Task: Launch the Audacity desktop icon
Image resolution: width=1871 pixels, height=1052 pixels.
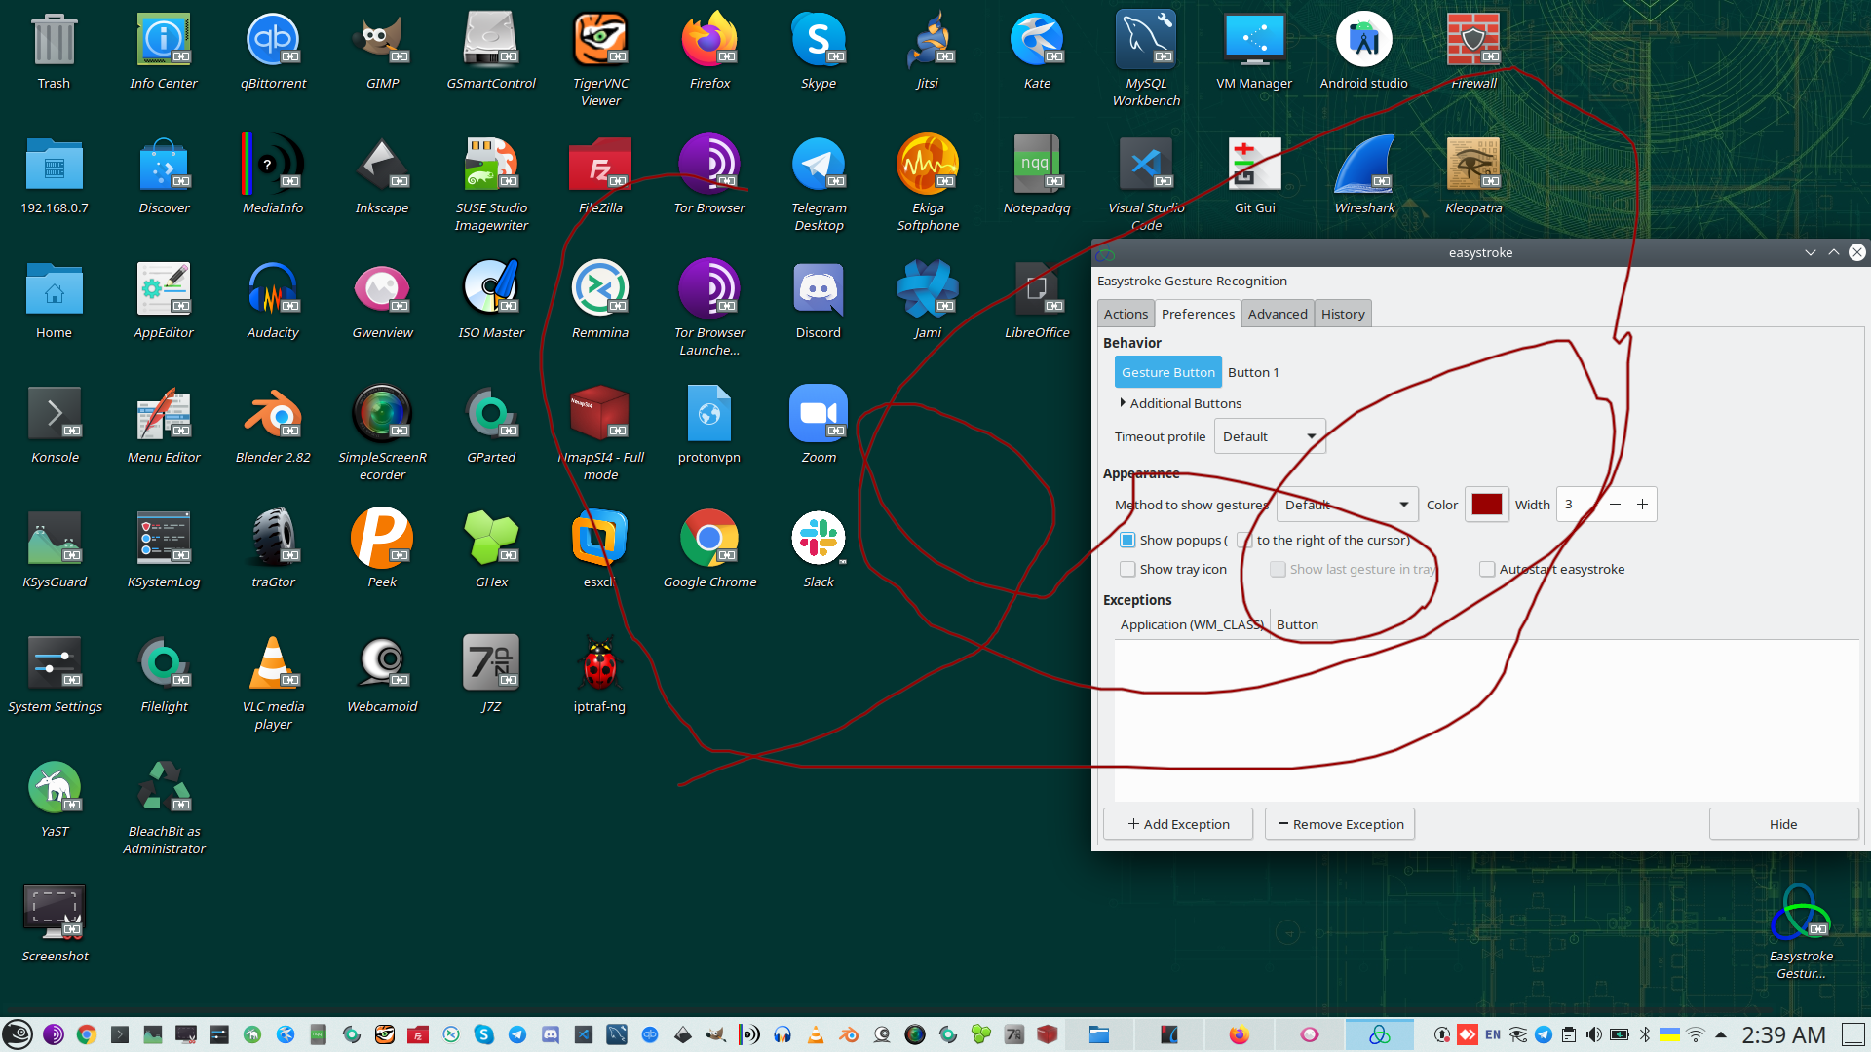Action: tap(273, 292)
